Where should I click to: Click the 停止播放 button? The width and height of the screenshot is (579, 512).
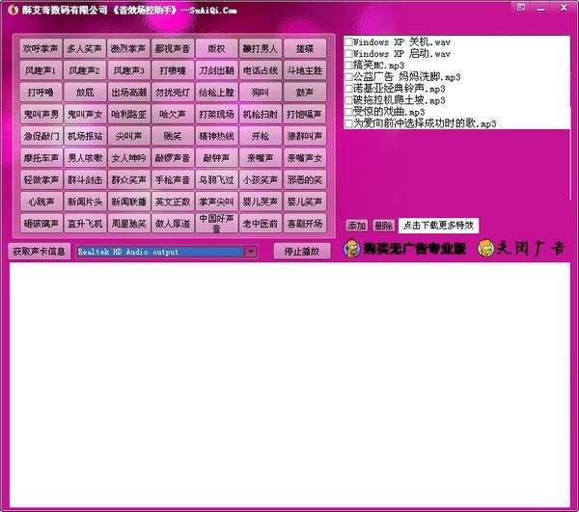pos(302,252)
